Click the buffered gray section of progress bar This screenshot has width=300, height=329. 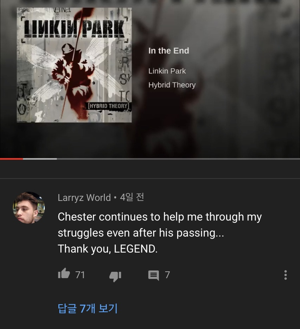tap(40, 159)
